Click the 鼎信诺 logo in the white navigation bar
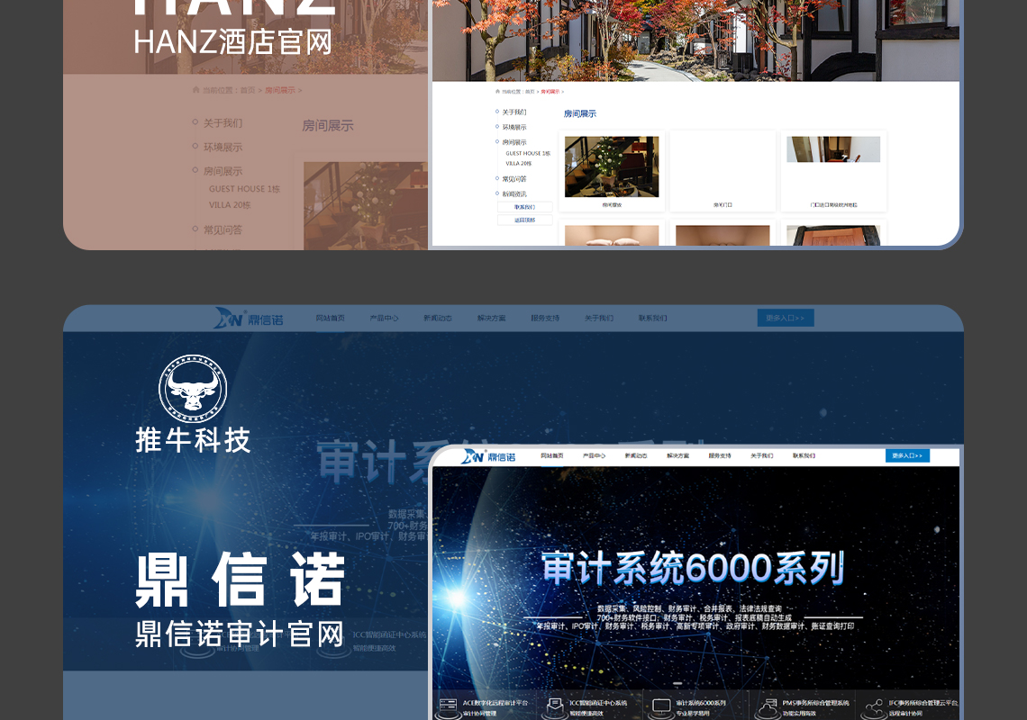This screenshot has height=720, width=1027. 488,456
